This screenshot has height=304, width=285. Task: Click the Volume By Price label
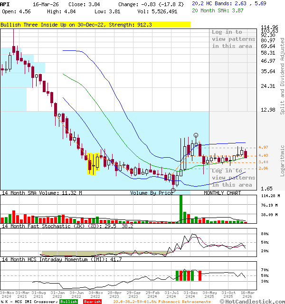(x=152, y=193)
